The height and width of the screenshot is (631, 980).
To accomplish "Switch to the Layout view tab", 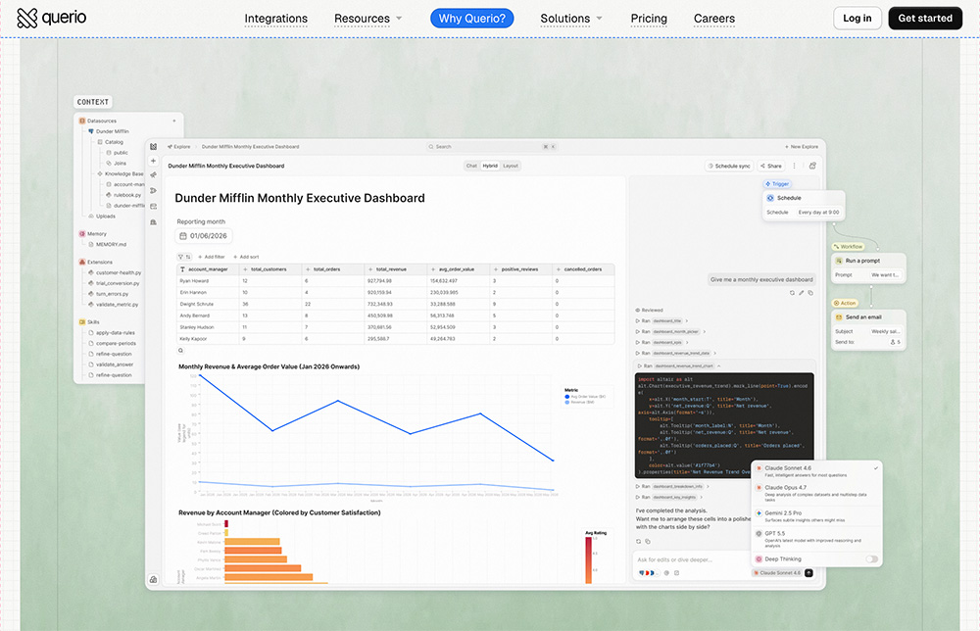I will coord(511,166).
